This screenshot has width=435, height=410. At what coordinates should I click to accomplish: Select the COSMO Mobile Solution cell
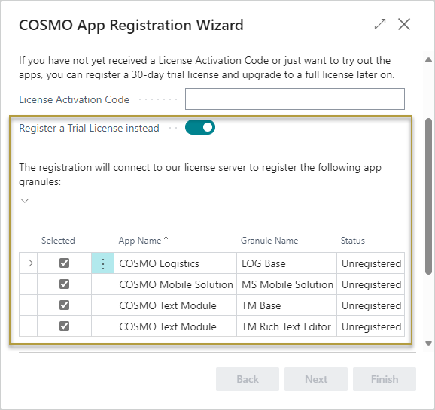coord(175,284)
